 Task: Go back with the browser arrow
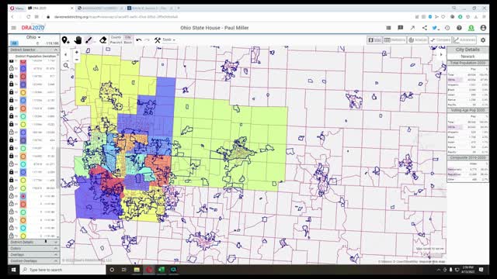click(12, 17)
